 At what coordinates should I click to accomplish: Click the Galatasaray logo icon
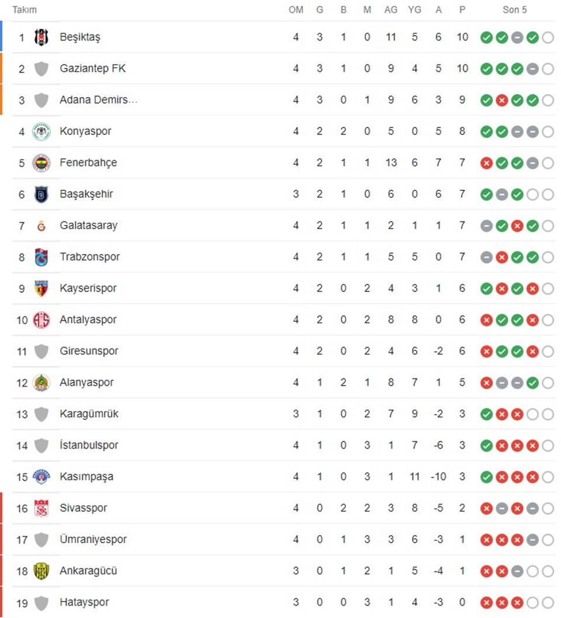click(x=41, y=226)
